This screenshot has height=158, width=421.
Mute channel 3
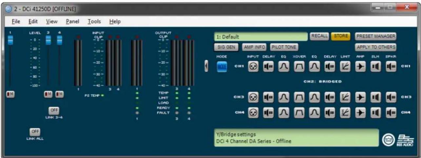48,94
